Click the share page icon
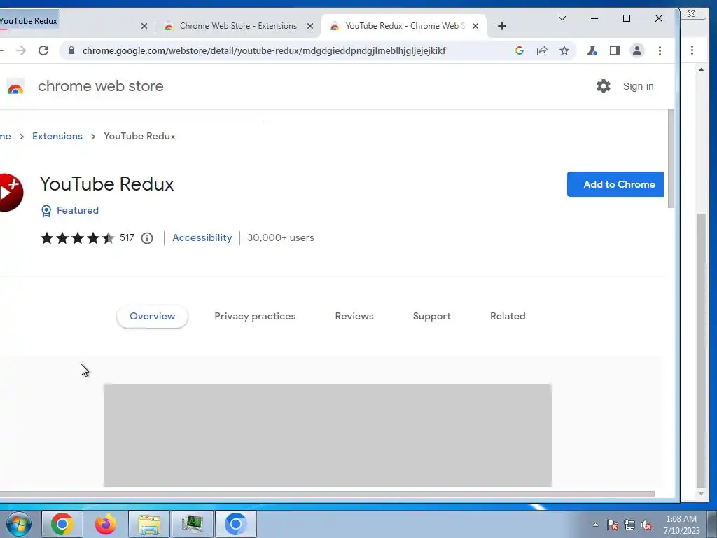This screenshot has height=538, width=717. (x=542, y=50)
